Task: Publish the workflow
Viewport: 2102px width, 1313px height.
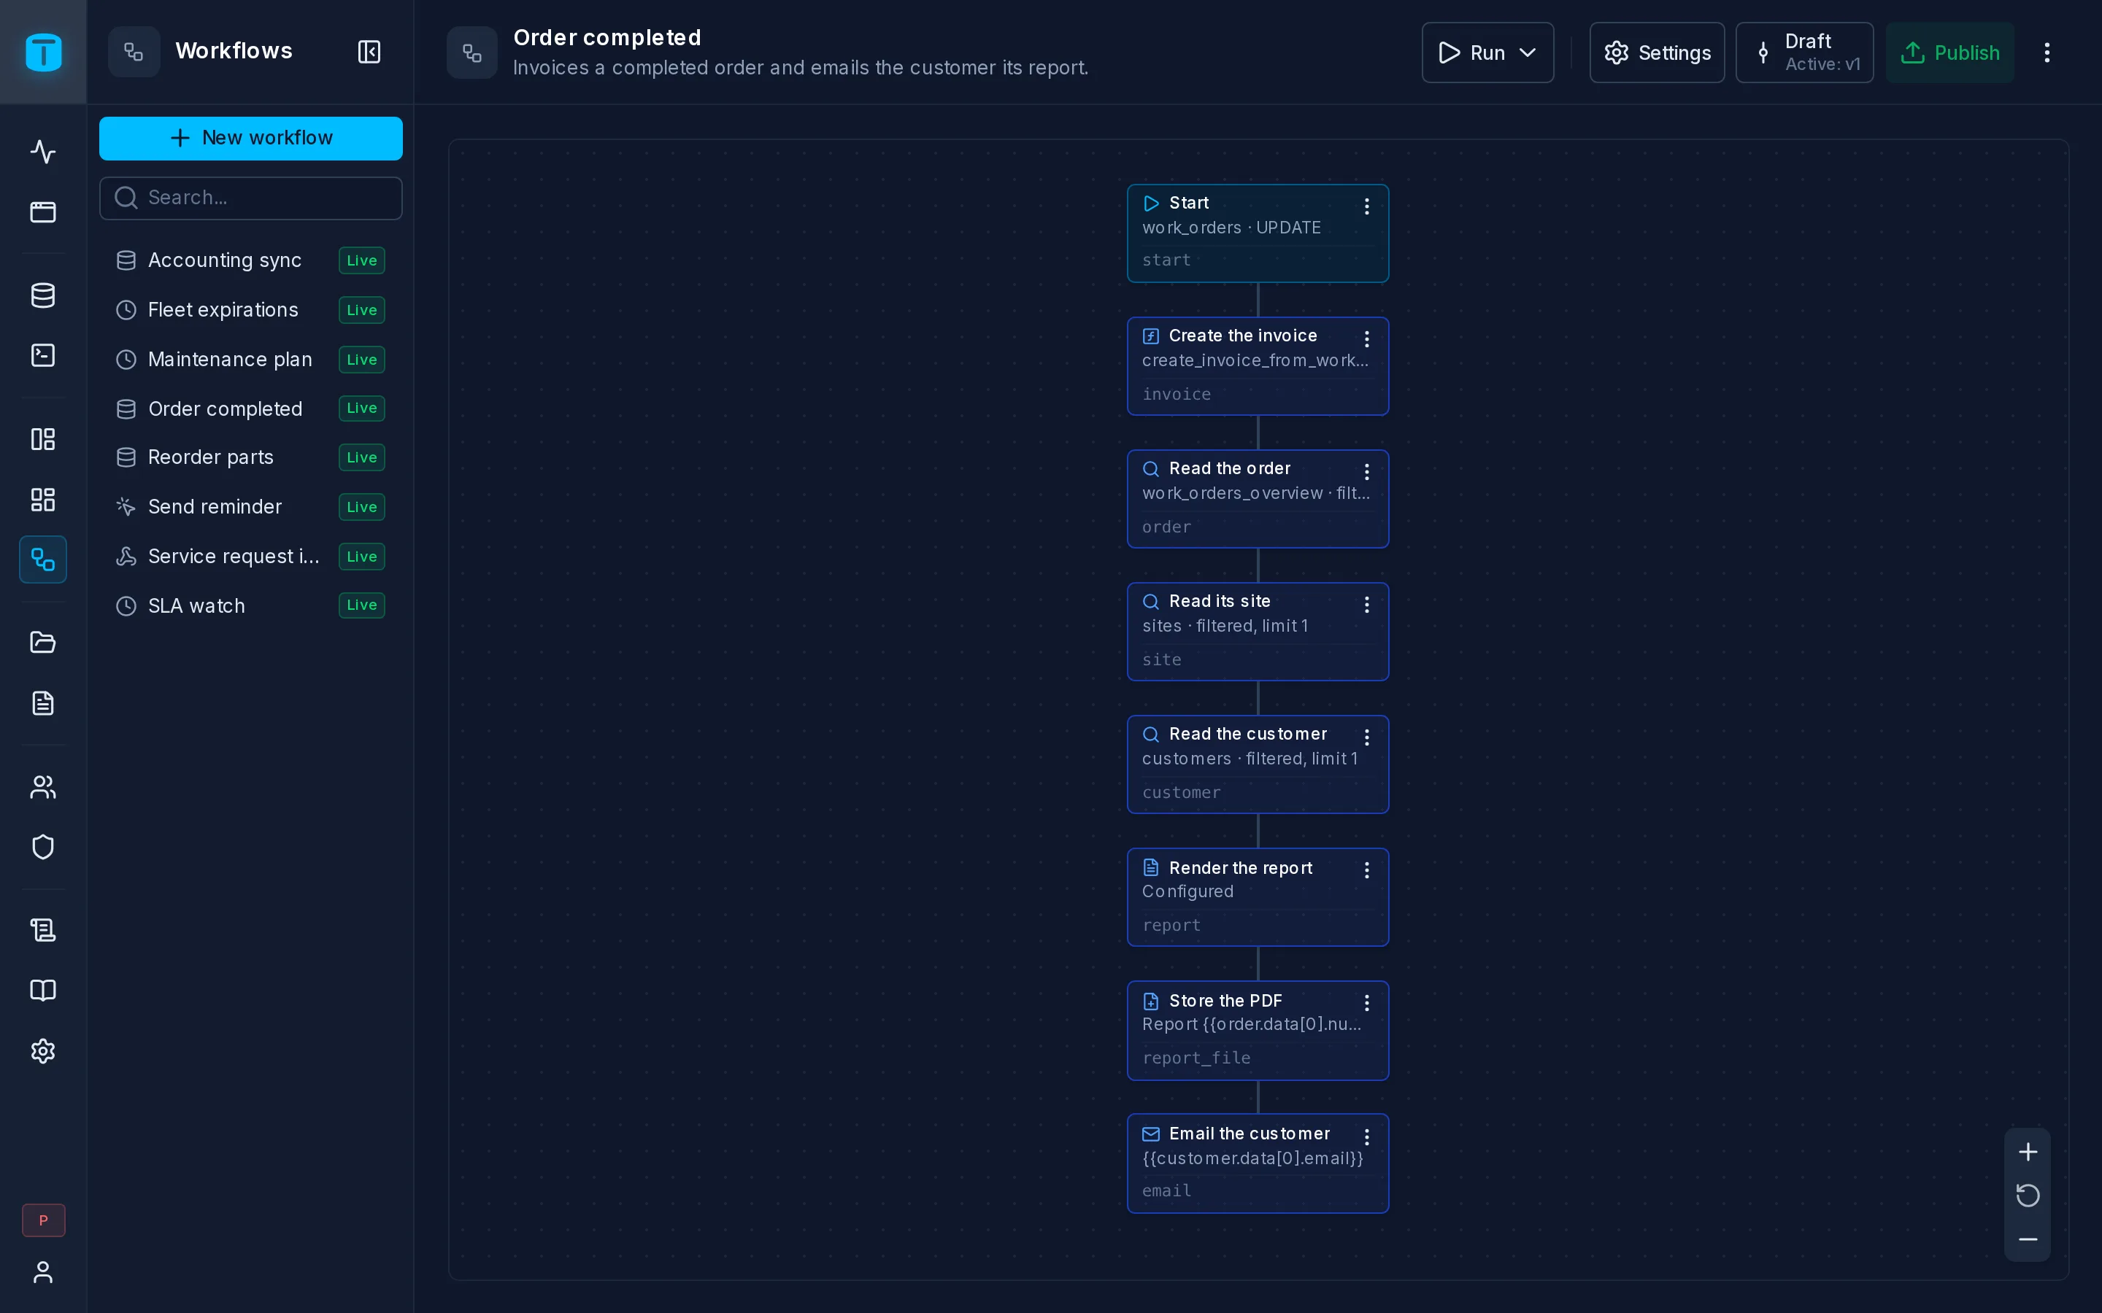Action: (x=1949, y=53)
